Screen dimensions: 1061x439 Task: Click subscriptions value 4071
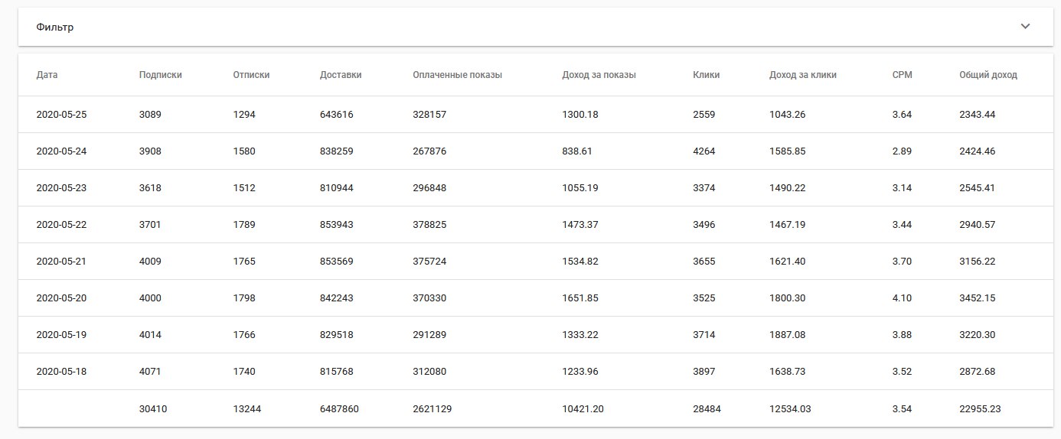point(150,372)
